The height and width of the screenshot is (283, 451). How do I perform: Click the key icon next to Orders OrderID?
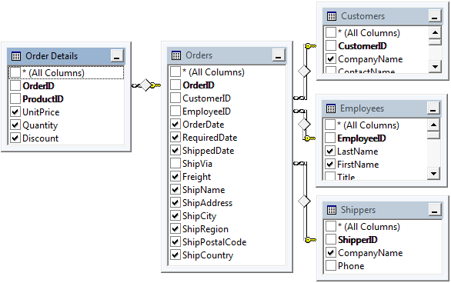156,85
